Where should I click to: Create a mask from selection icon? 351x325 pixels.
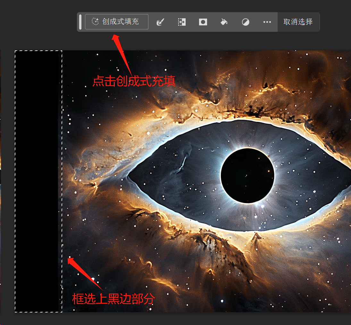203,22
